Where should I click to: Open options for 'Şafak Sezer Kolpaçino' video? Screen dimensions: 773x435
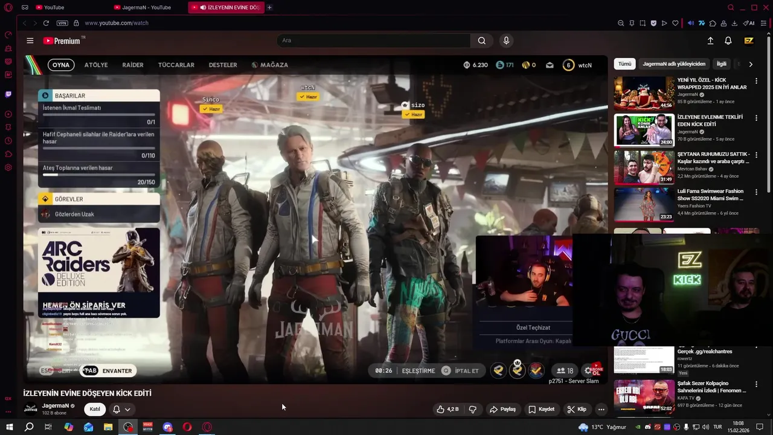756,384
